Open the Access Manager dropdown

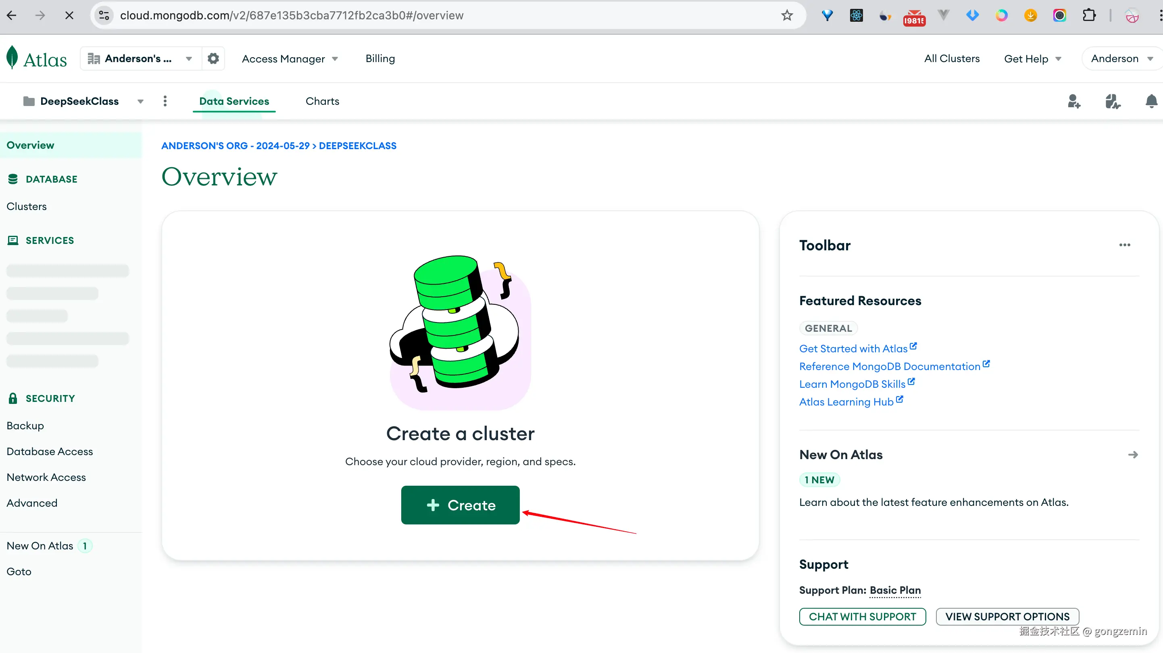coord(290,59)
